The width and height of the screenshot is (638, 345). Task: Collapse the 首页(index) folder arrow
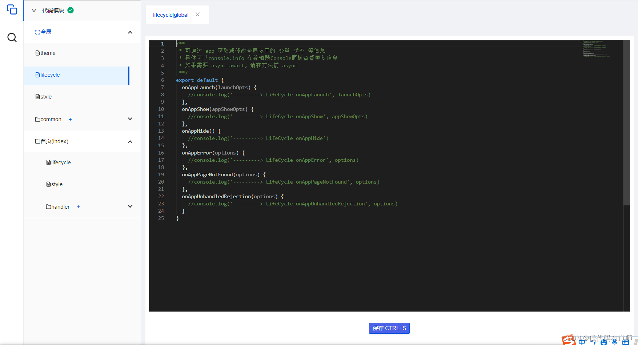point(130,142)
